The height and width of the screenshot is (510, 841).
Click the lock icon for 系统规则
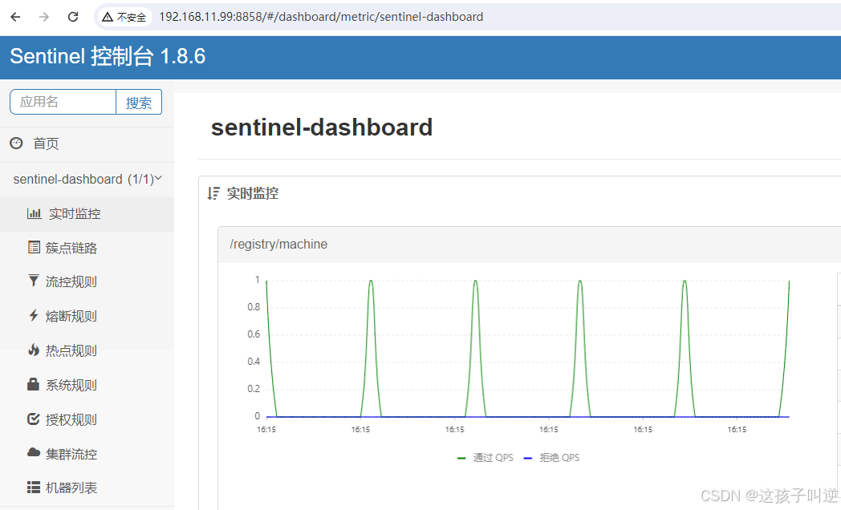click(33, 384)
